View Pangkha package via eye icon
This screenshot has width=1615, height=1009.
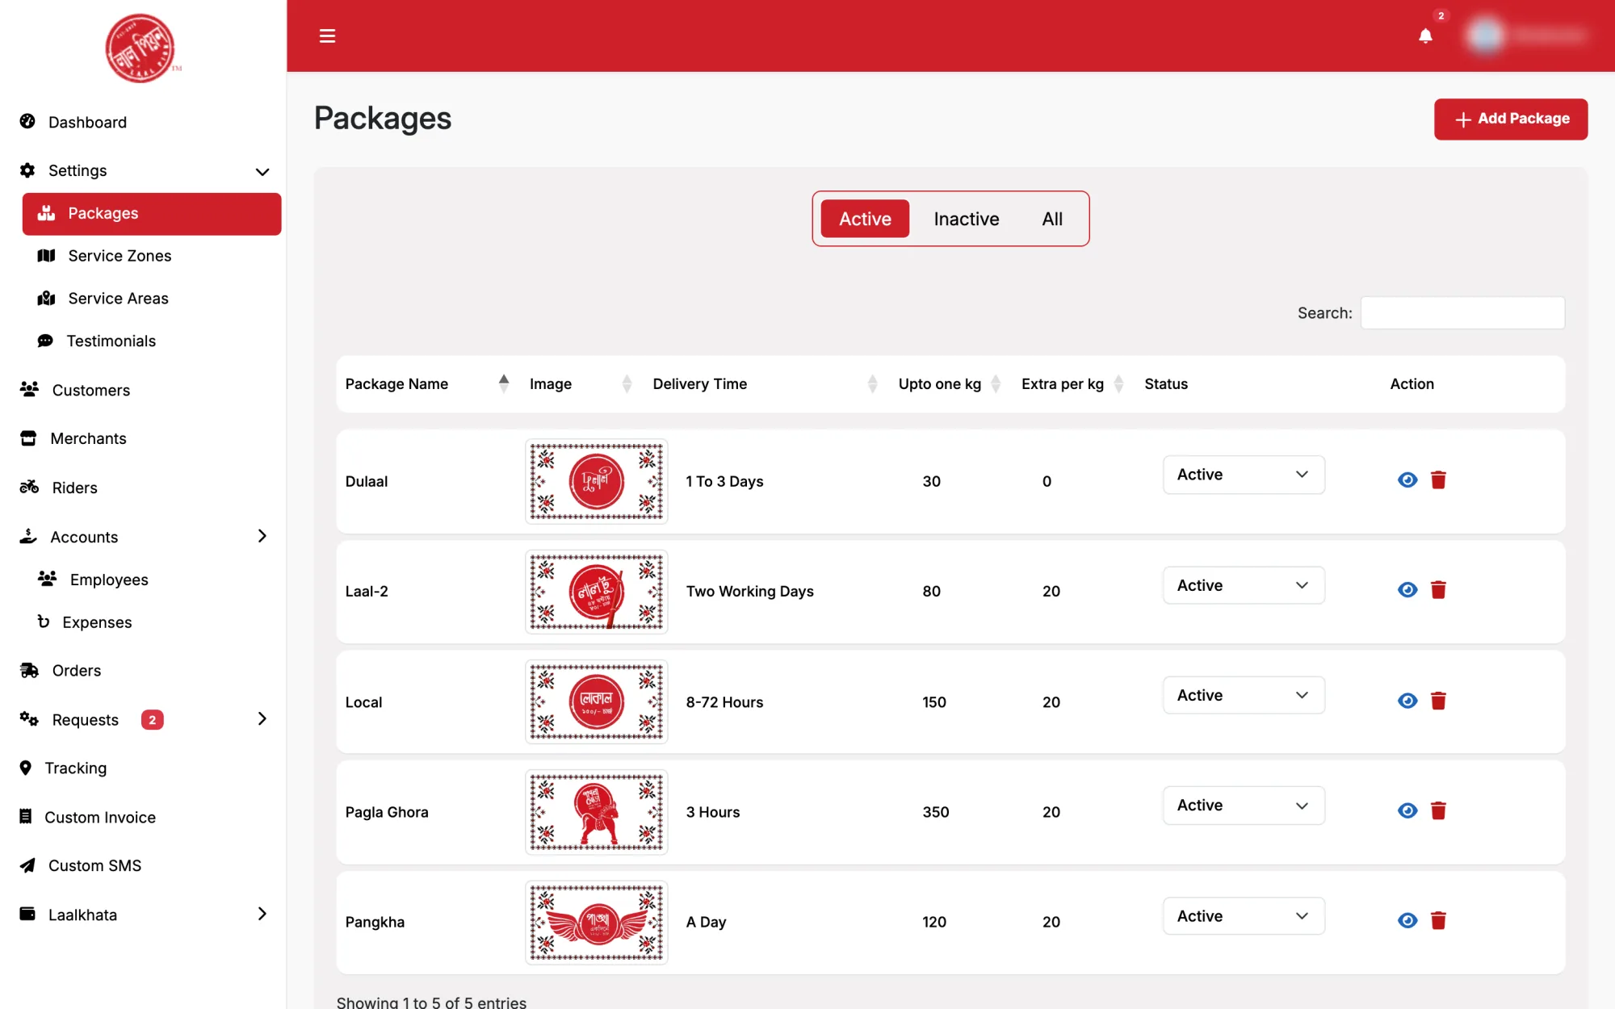coord(1407,921)
